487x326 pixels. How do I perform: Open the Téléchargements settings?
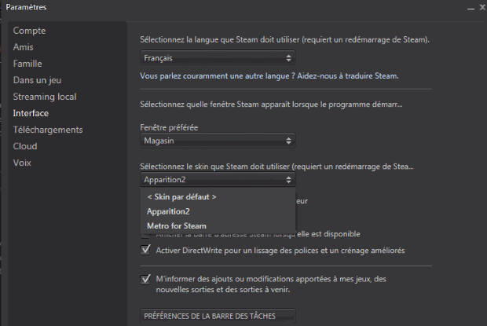click(x=47, y=130)
